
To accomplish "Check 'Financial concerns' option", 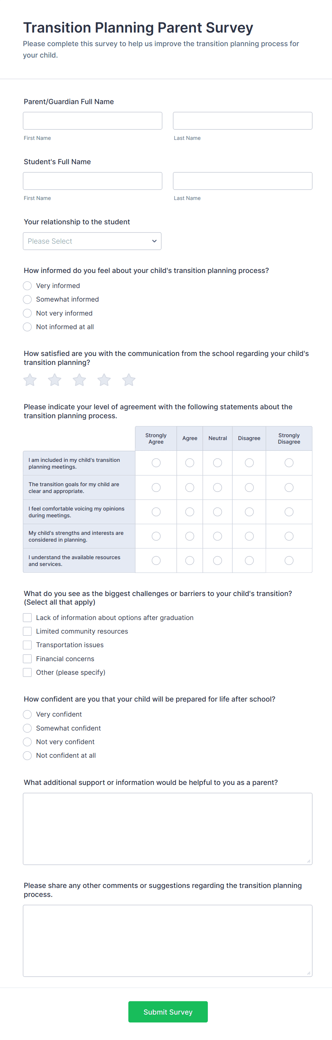I will point(27,659).
